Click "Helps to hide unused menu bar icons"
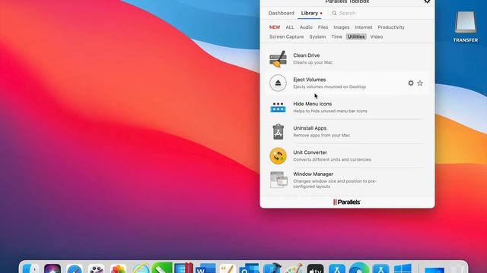The height and width of the screenshot is (273, 487). (x=330, y=111)
